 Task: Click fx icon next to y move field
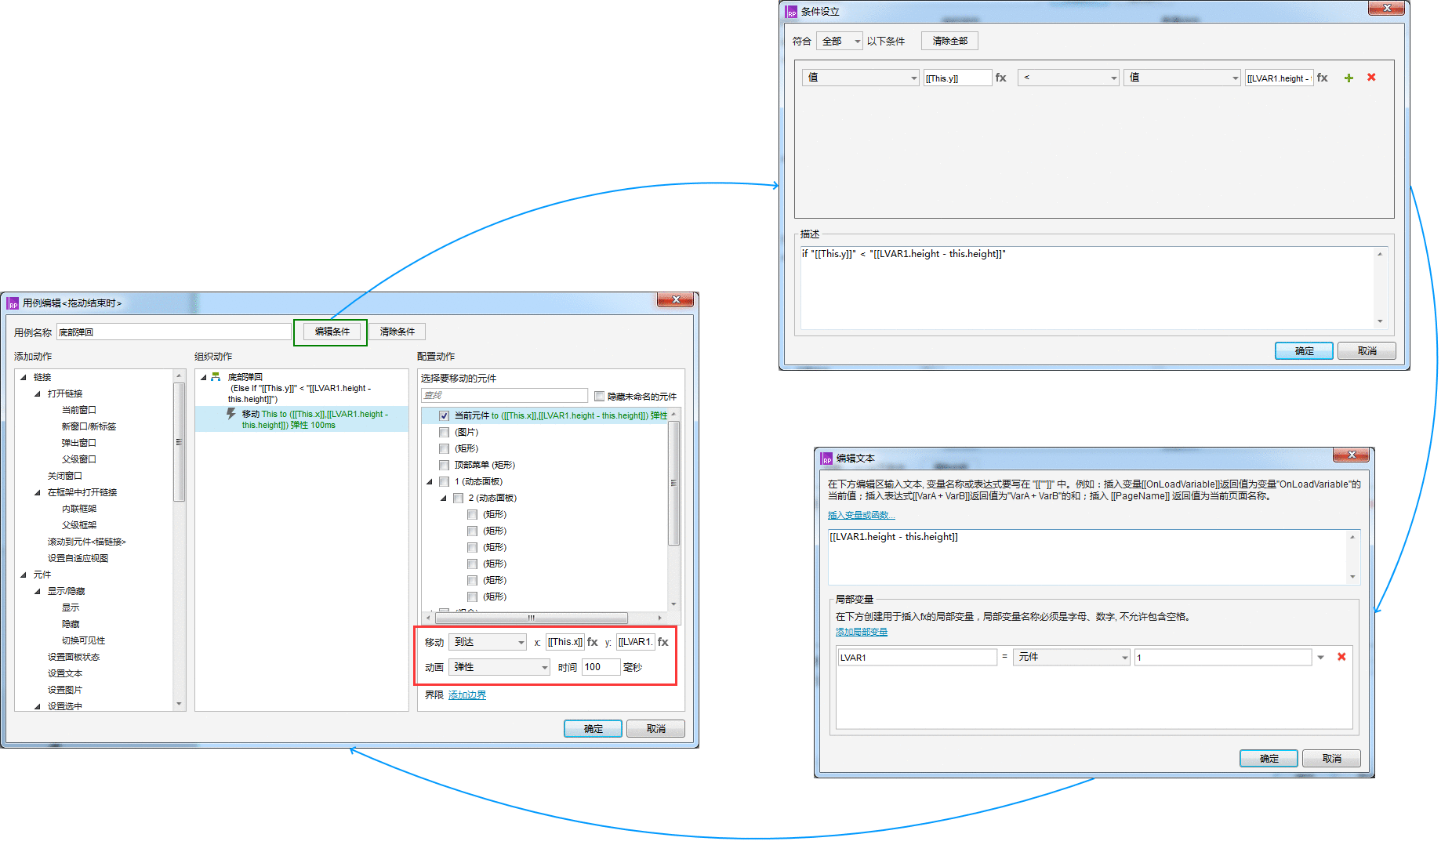coord(663,641)
